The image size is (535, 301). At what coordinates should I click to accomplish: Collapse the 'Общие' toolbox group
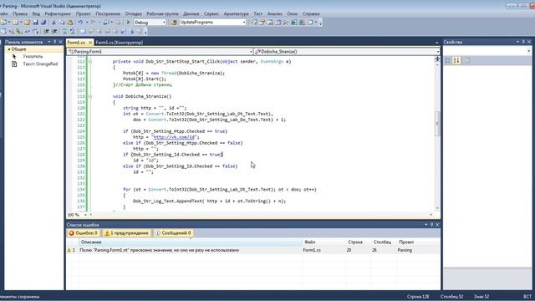9,49
